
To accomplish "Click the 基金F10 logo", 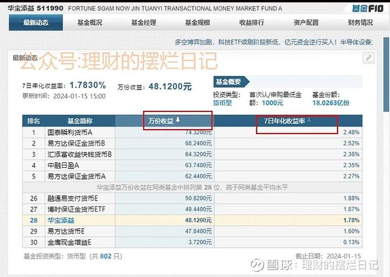I will click(x=368, y=8).
